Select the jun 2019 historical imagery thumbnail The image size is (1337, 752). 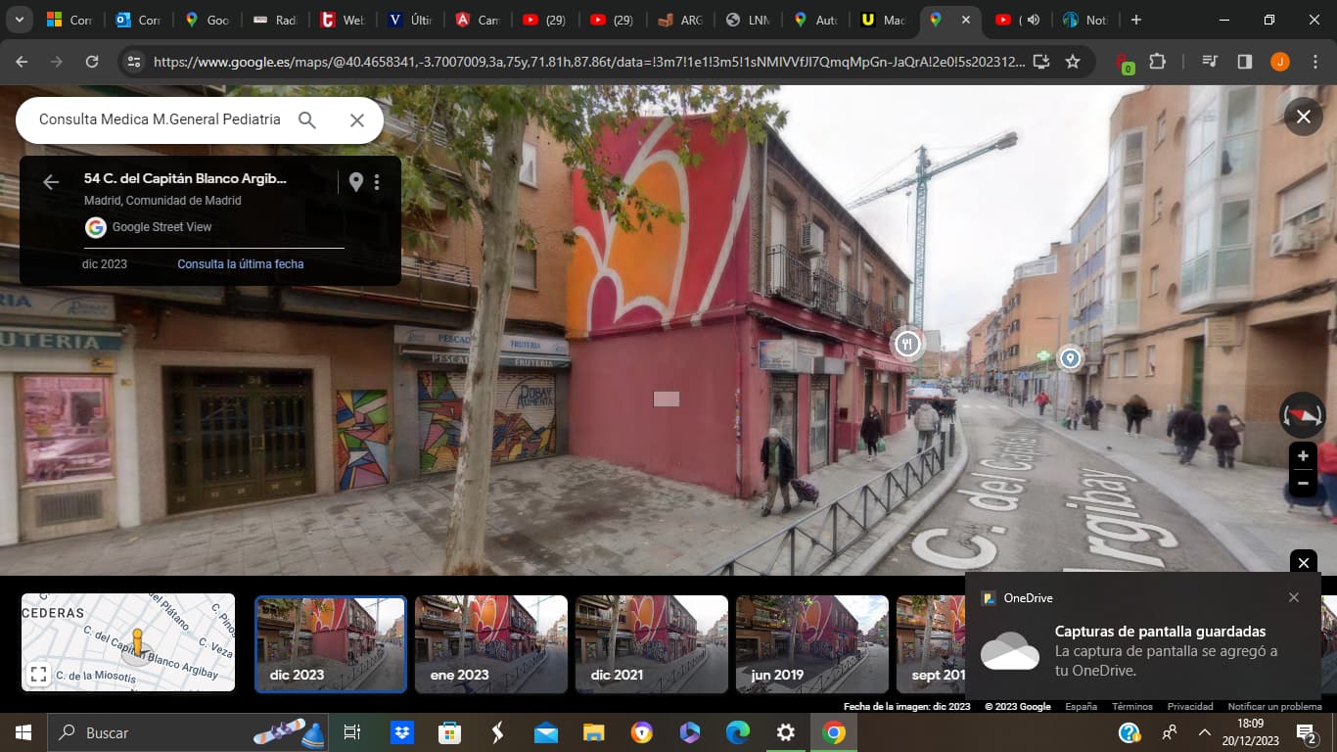812,643
